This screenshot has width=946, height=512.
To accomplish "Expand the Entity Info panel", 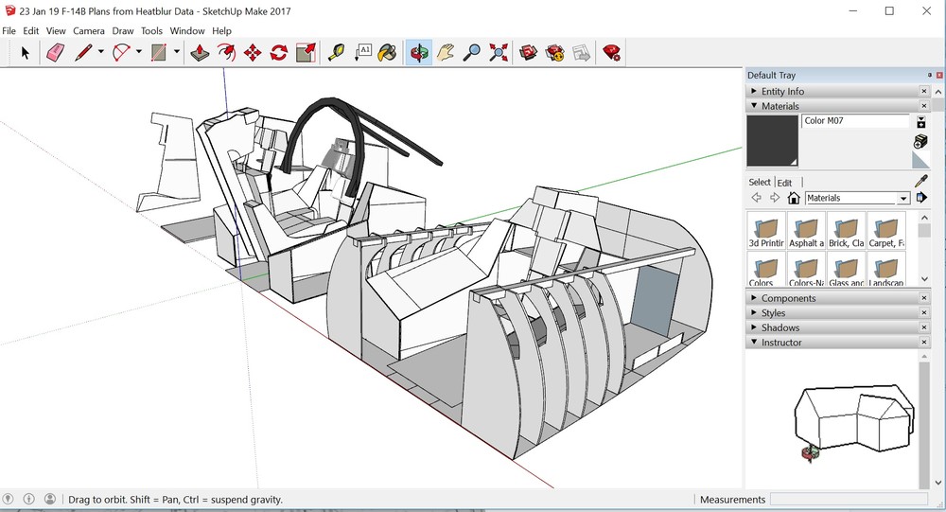I will (x=782, y=92).
